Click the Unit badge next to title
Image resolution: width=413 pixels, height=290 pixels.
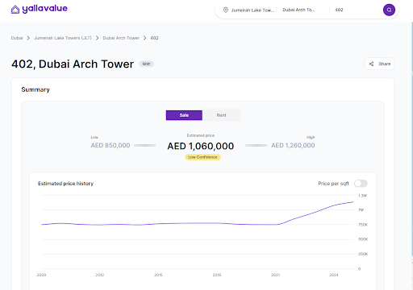point(146,64)
